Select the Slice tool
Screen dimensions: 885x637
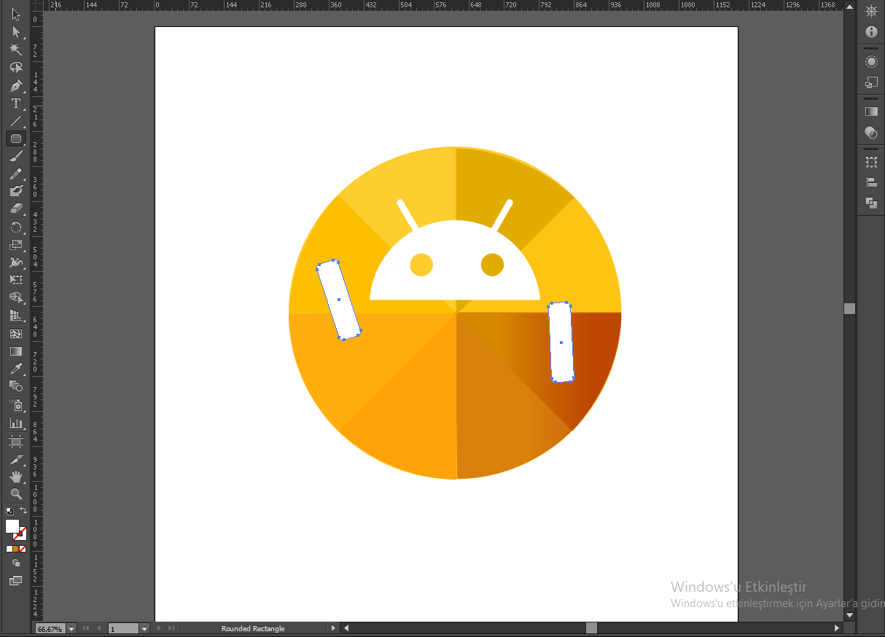(x=15, y=459)
